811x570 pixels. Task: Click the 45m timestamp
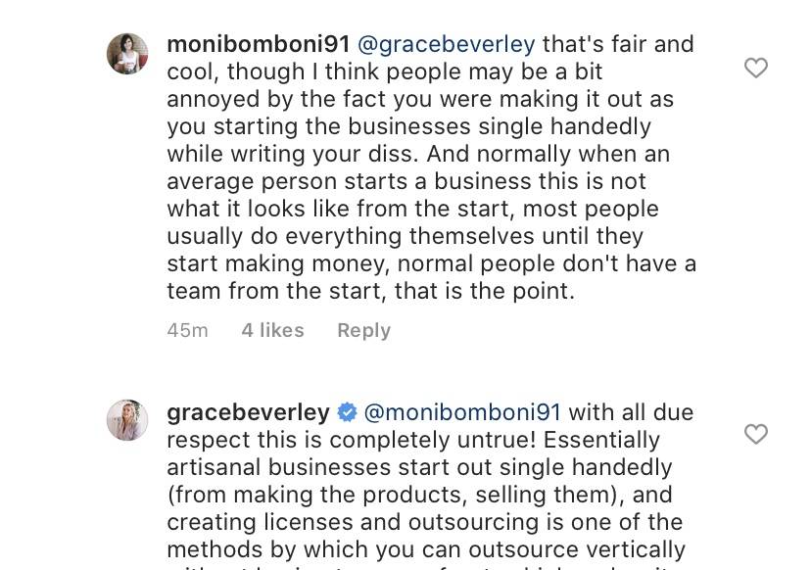pos(187,330)
